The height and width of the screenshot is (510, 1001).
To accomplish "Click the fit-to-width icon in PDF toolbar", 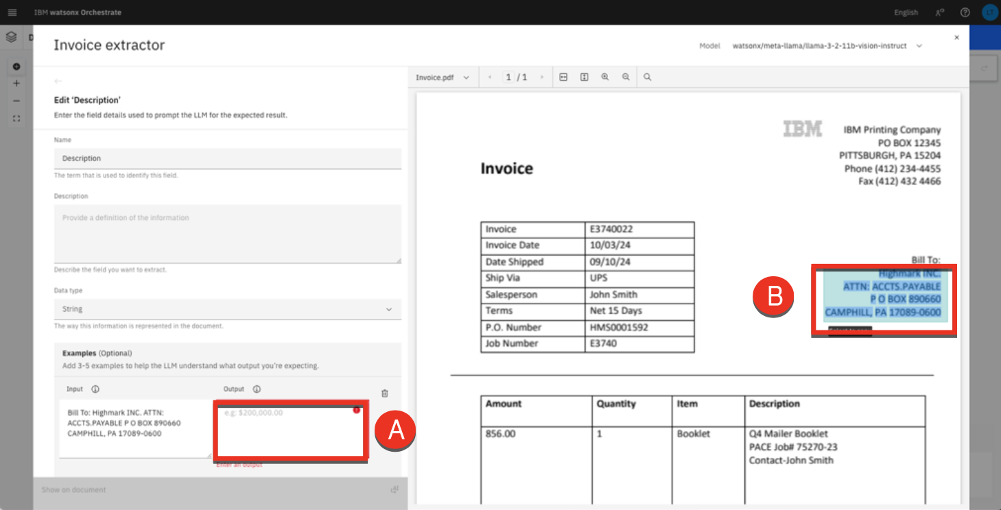I will (563, 77).
